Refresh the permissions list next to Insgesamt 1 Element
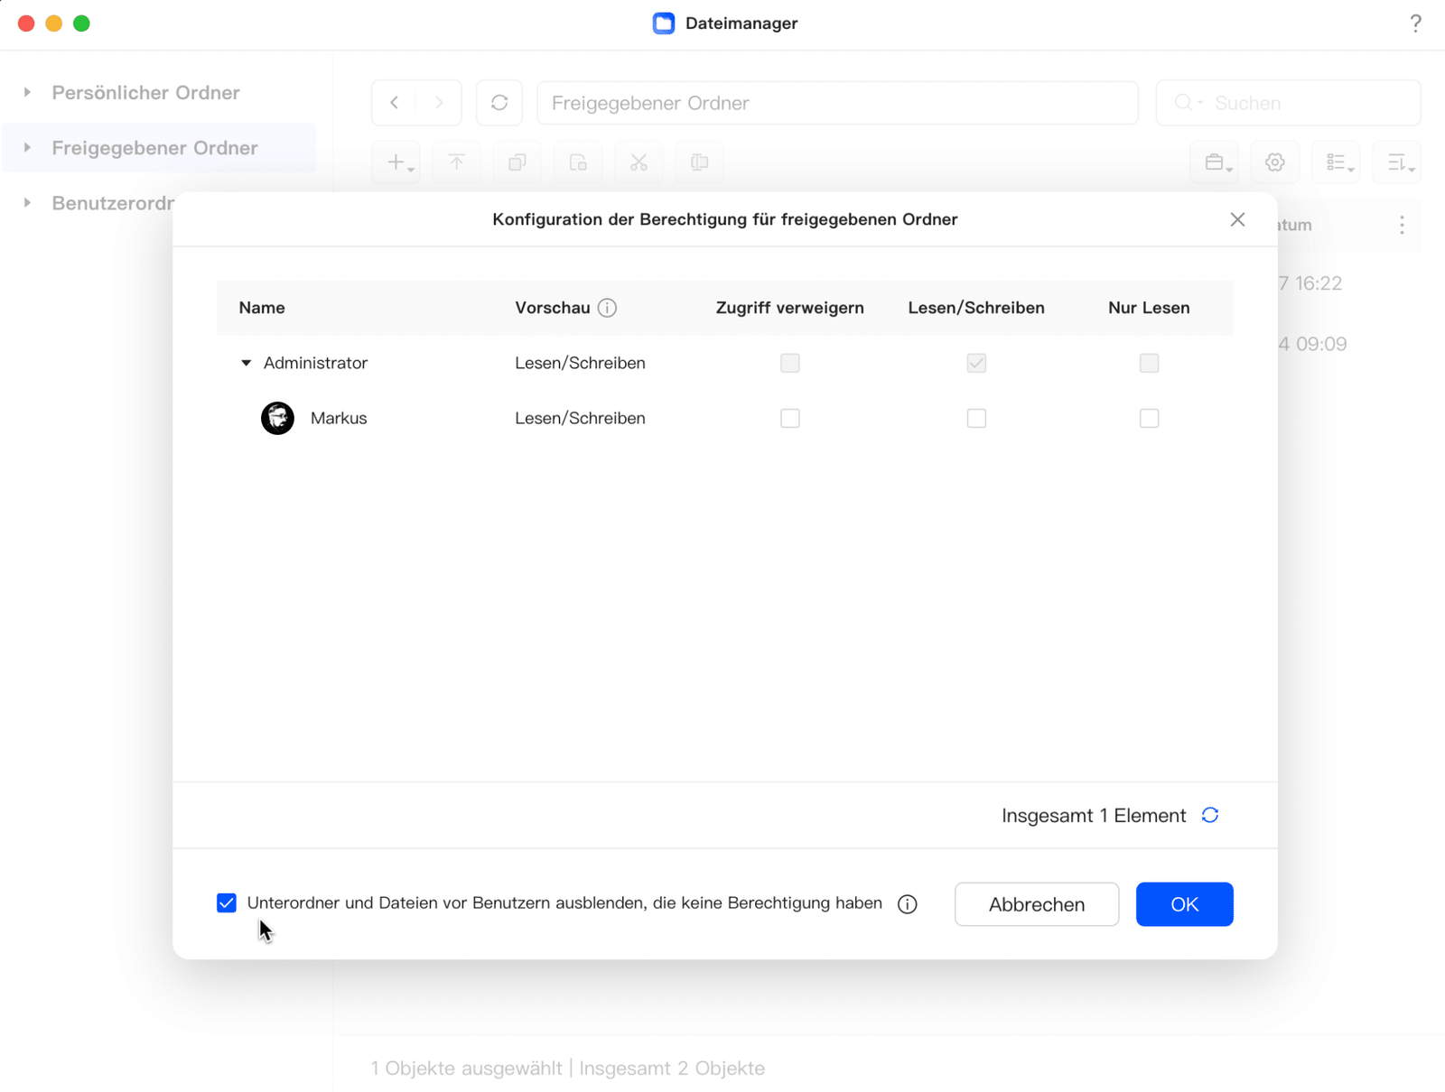The width and height of the screenshot is (1445, 1092). pos(1211,815)
